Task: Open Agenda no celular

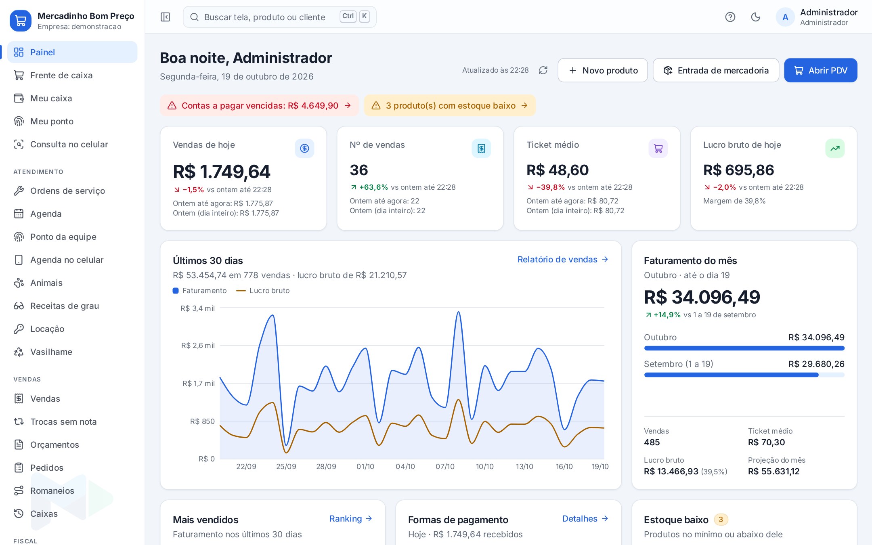Action: 72,260
